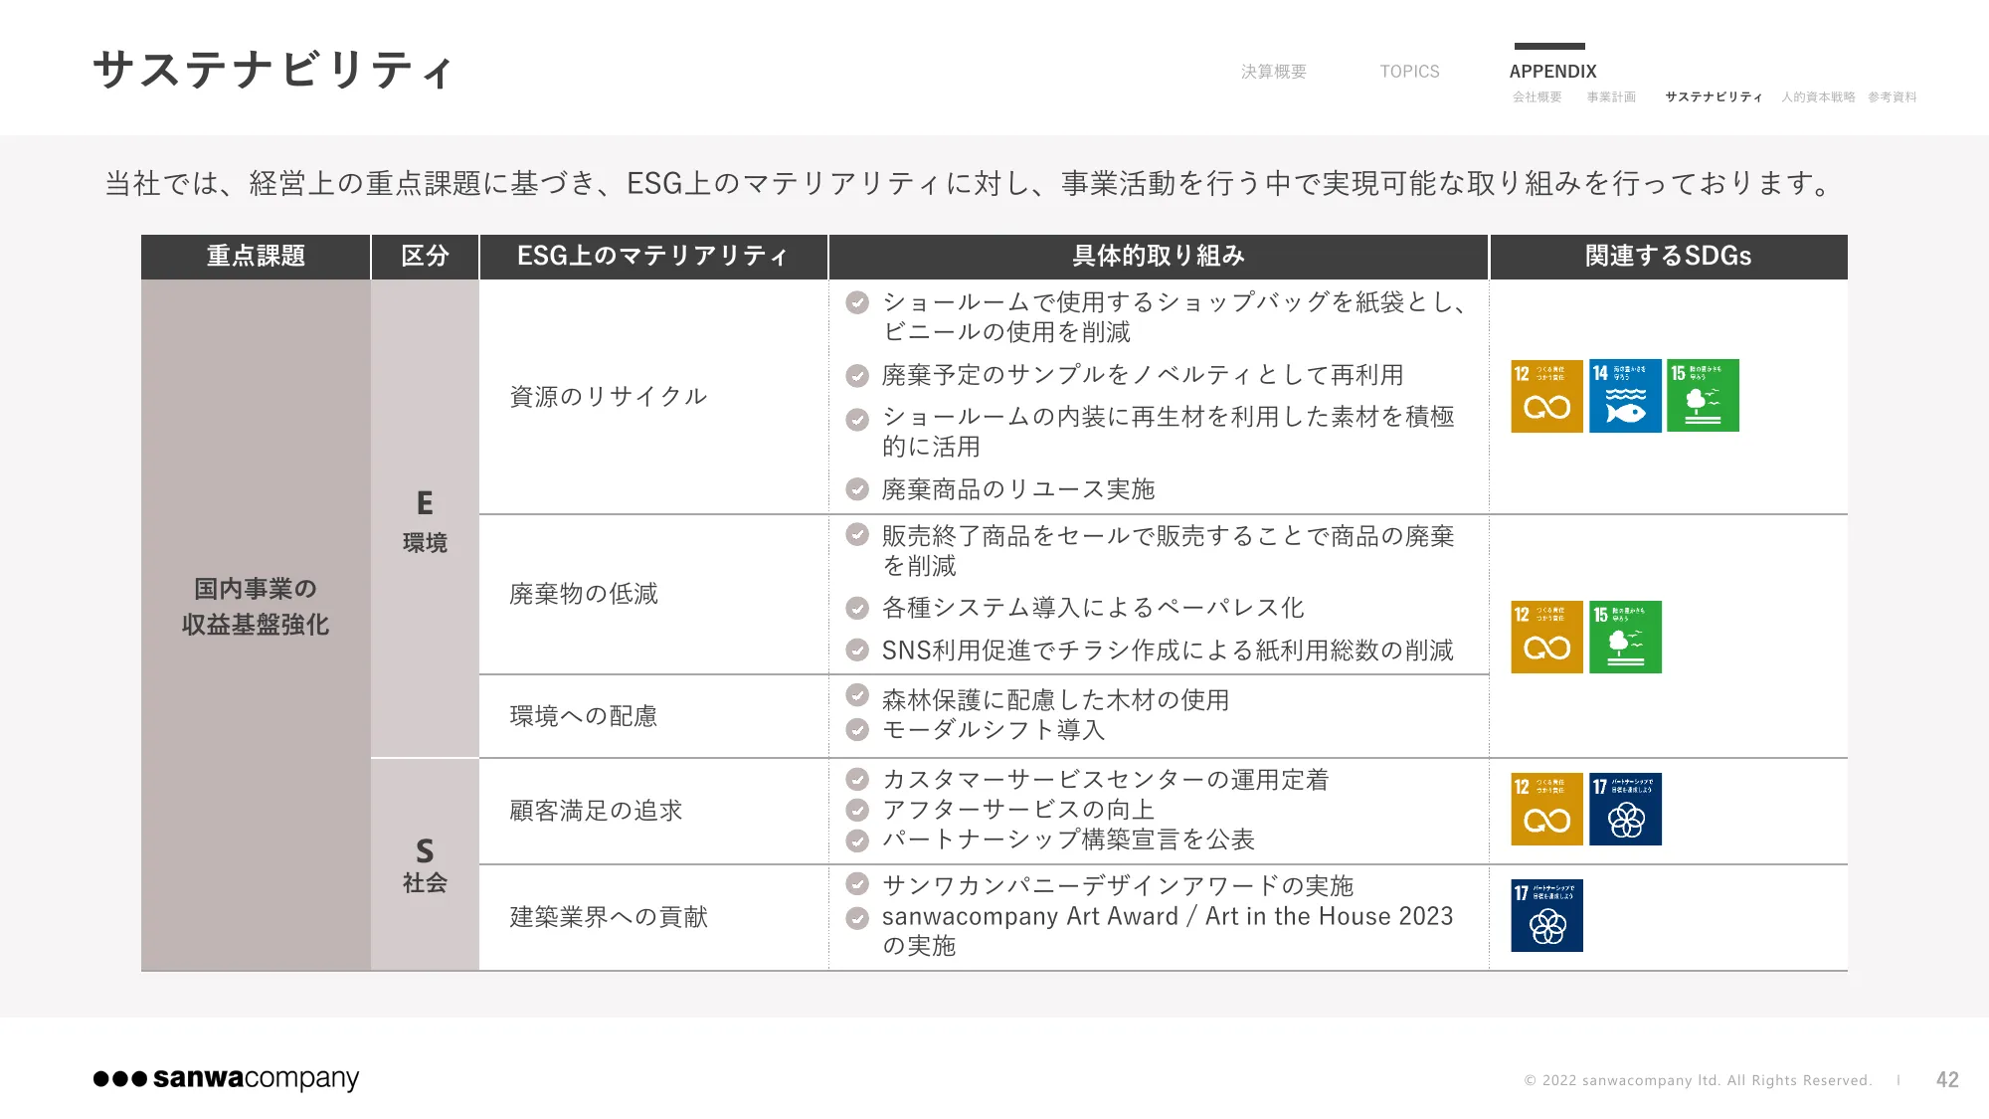Image resolution: width=1989 pixels, height=1119 pixels.
Task: Click the ESG上のマテリアリティ column header
Action: click(653, 257)
